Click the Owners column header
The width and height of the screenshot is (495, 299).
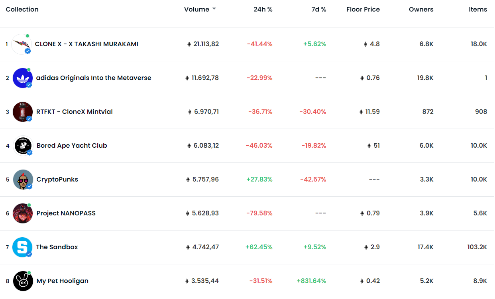tap(421, 9)
